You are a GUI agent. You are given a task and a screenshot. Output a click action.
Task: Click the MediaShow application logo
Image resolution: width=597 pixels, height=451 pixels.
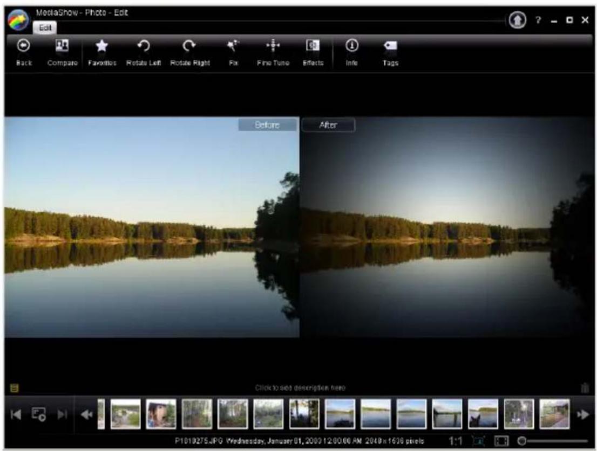(x=18, y=20)
